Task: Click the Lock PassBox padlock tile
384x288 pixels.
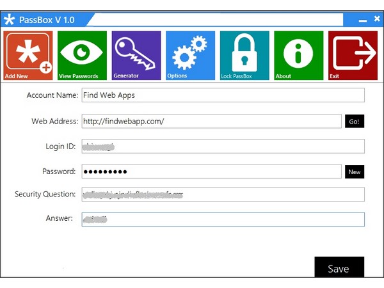Action: click(244, 56)
